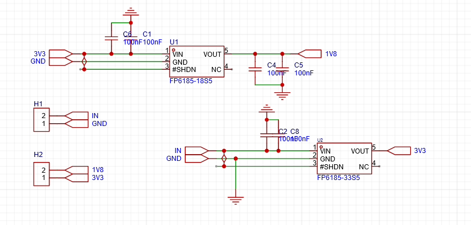Select the U2 FP6185-33S5 regulator symbol
Viewport: 471px width, 225px height.
(x=344, y=159)
